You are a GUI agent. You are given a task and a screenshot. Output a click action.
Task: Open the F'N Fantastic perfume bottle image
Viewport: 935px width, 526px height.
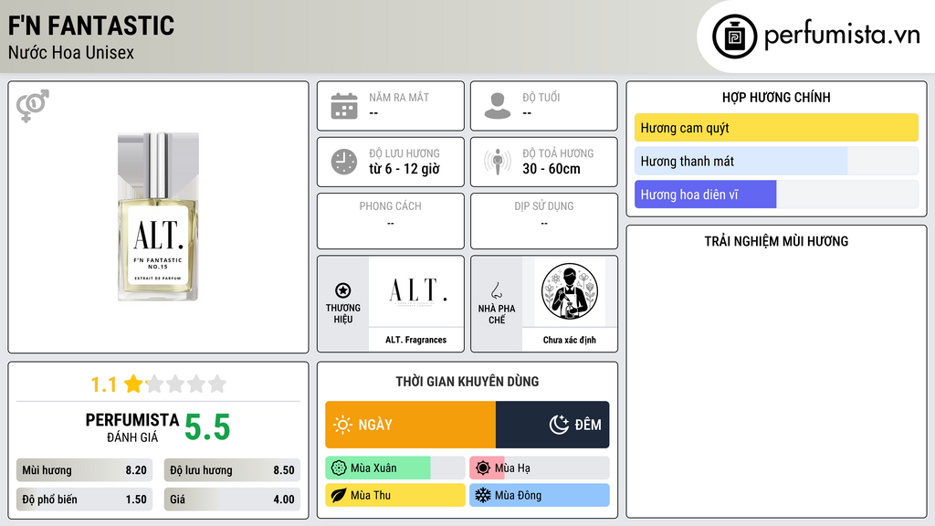[158, 217]
